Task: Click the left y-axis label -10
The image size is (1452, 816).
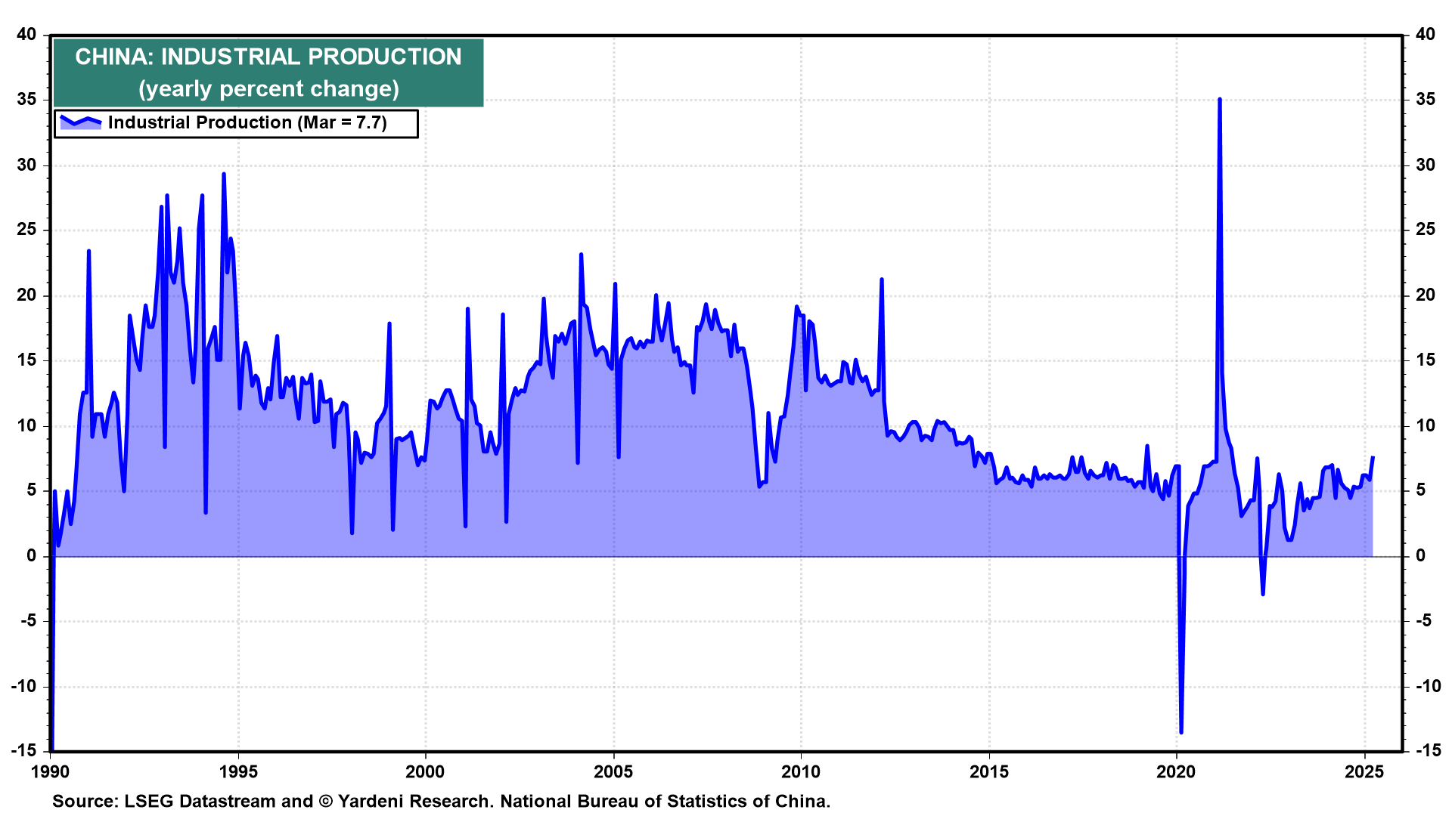Action: pos(23,686)
